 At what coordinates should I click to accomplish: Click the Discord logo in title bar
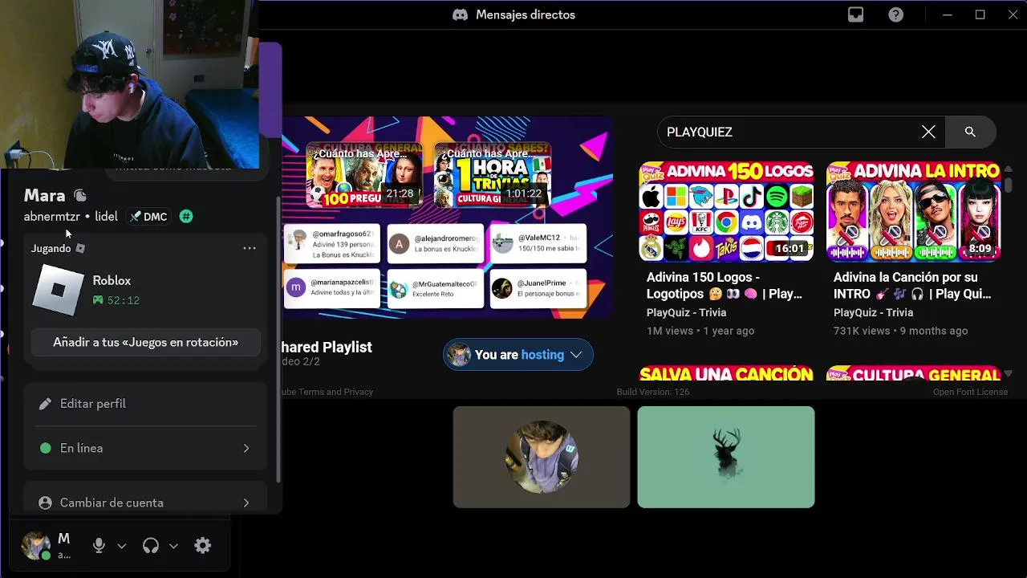click(x=460, y=14)
